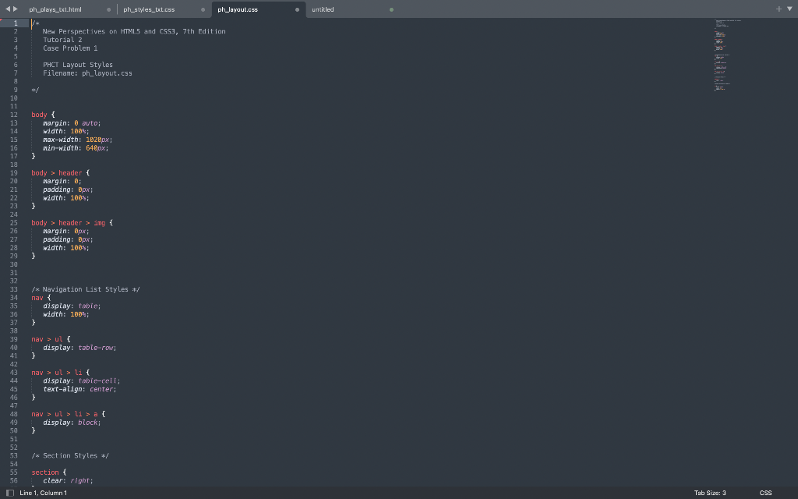Click the '/* Navigation List Styles */' comment
The image size is (798, 499).
pos(86,289)
